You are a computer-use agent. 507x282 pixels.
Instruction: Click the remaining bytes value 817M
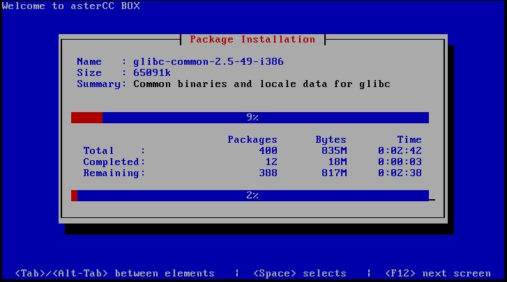(334, 173)
